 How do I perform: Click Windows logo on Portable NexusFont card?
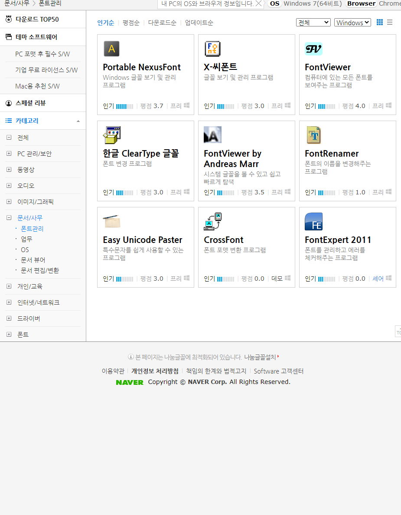click(x=187, y=105)
